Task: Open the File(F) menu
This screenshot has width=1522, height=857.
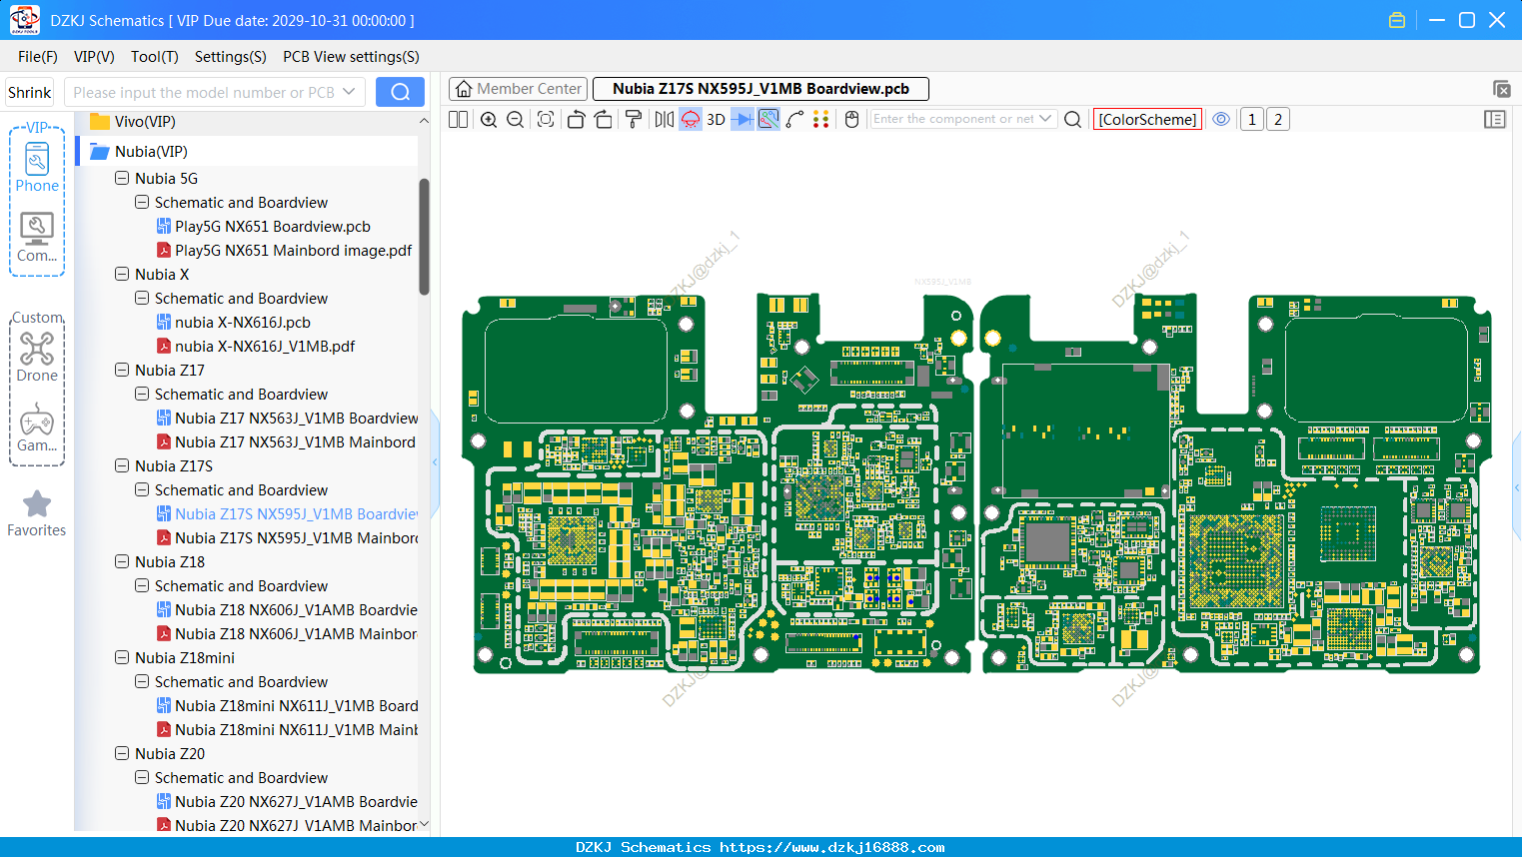Action: (38, 57)
